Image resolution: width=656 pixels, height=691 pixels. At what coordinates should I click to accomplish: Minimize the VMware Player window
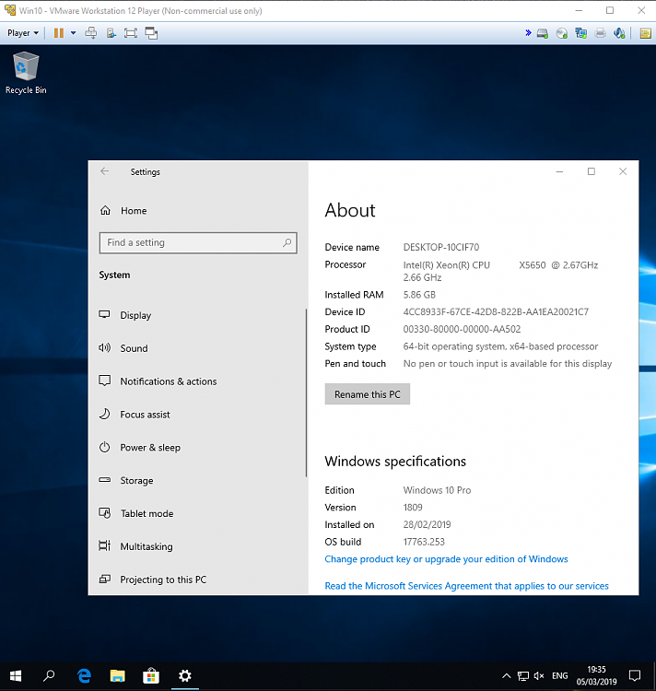click(x=579, y=10)
